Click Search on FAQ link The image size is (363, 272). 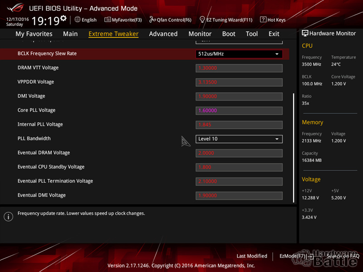click(x=343, y=256)
